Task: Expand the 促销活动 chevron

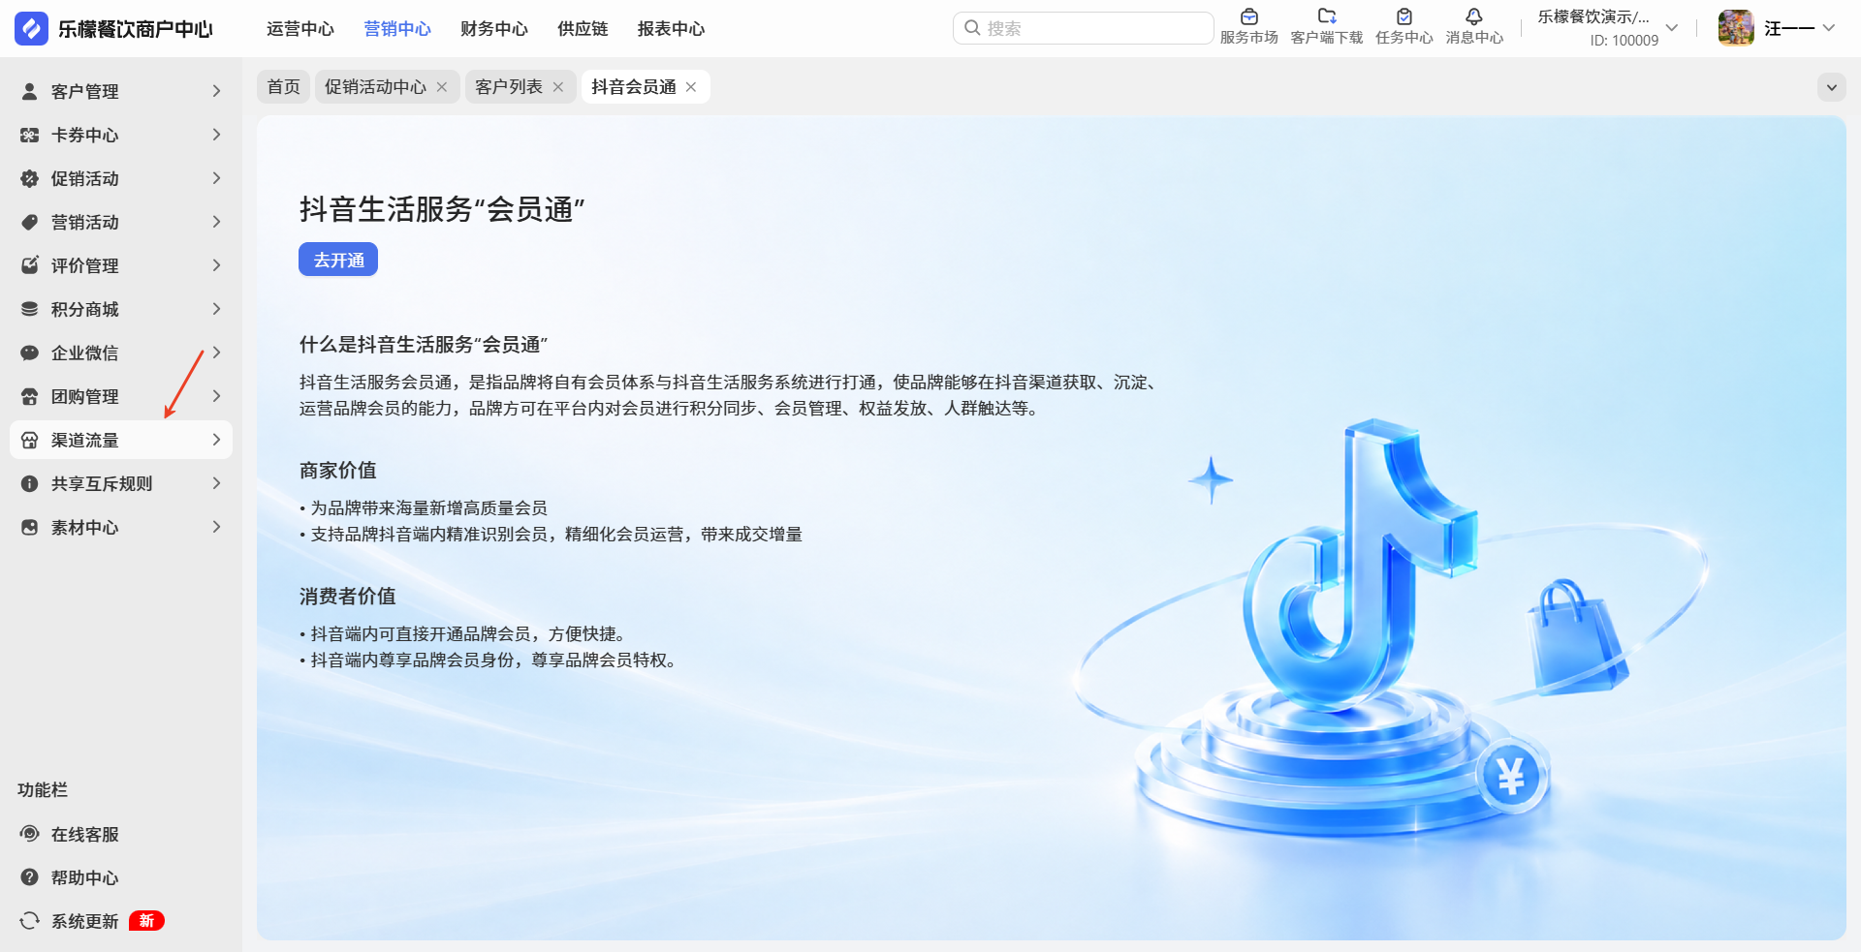Action: pyautogui.click(x=216, y=178)
